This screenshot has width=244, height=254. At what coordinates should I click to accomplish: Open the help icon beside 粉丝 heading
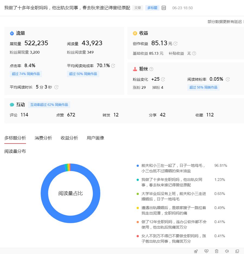[151, 69]
